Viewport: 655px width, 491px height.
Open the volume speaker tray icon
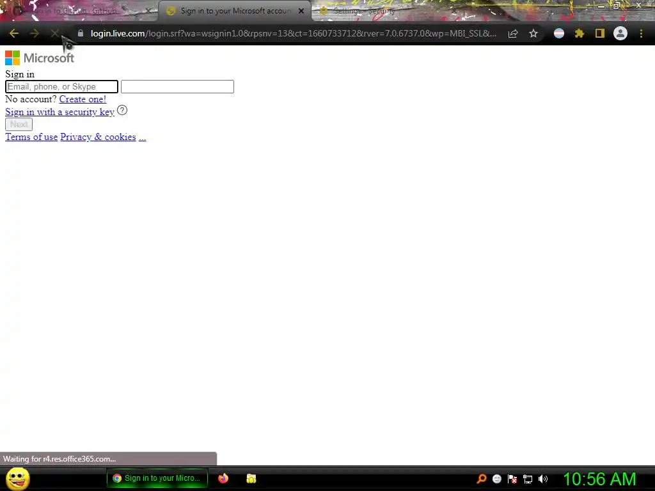(543, 479)
